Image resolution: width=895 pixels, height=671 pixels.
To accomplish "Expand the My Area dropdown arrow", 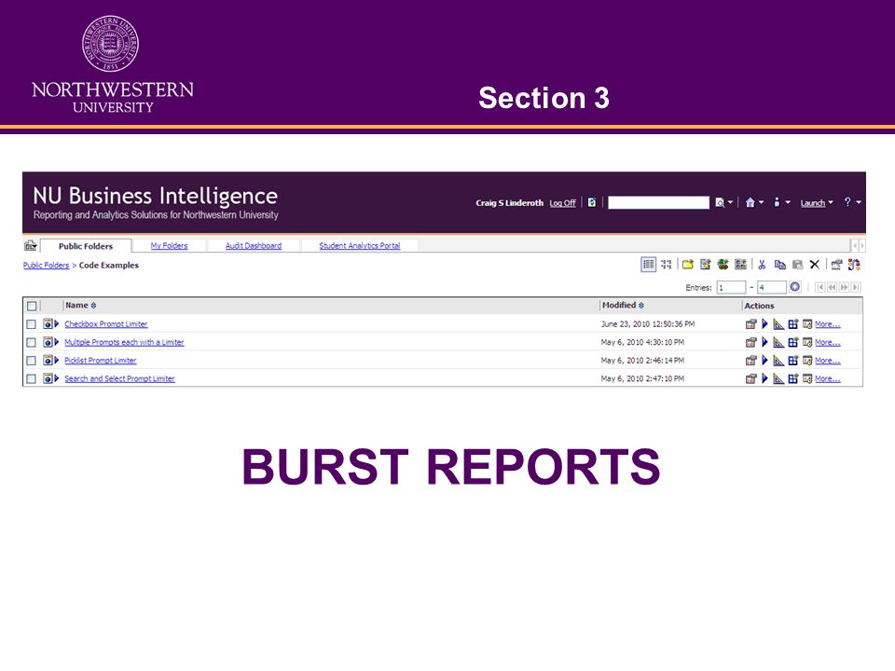I will click(788, 202).
